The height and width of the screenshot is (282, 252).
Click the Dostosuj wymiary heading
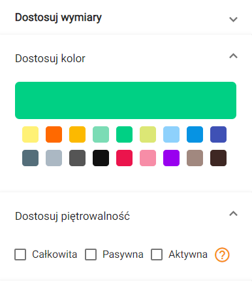pyautogui.click(x=58, y=18)
